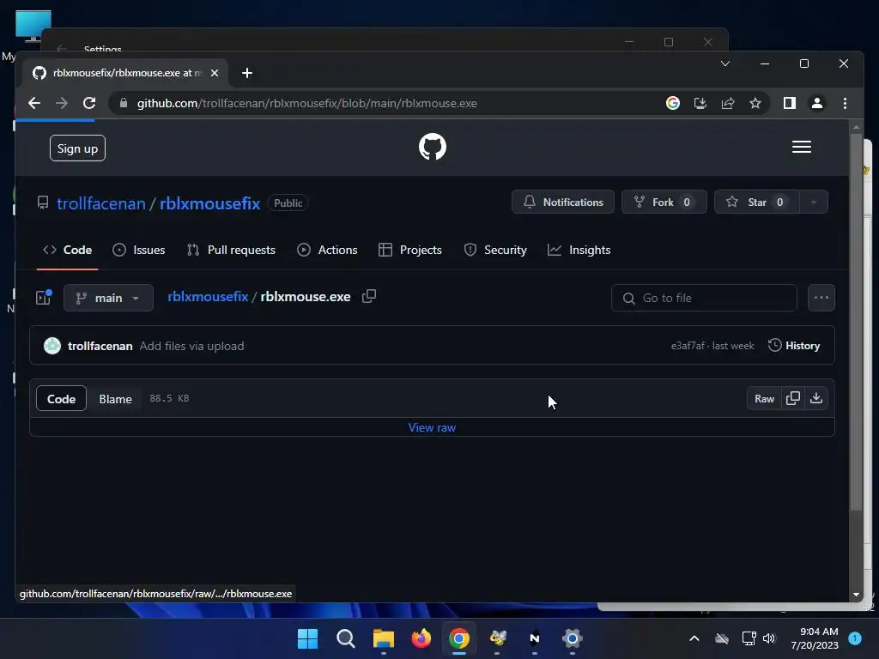Bookmark this tab star icon
The width and height of the screenshot is (879, 659).
click(x=755, y=103)
